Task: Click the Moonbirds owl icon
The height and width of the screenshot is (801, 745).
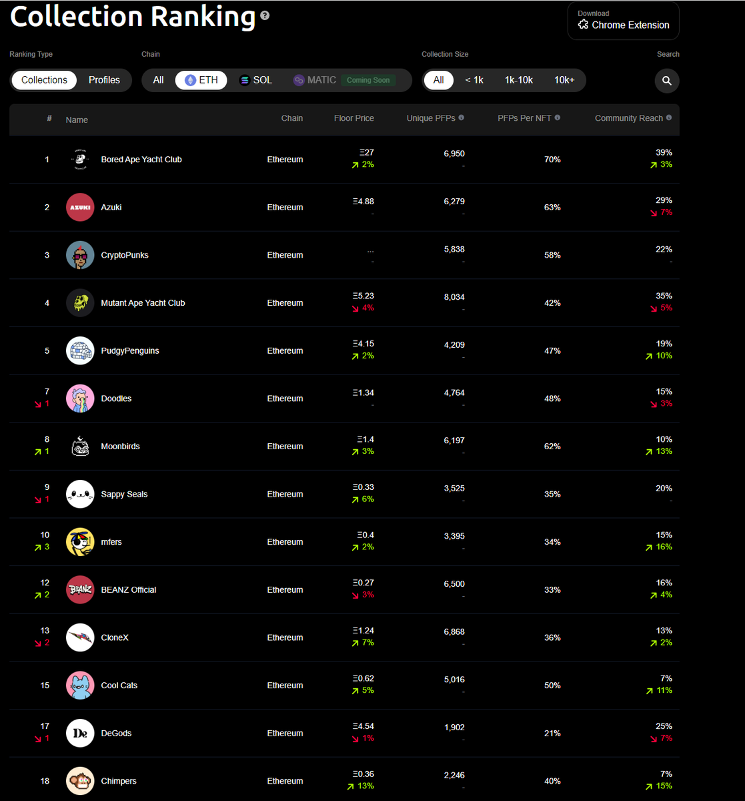Action: (x=80, y=447)
